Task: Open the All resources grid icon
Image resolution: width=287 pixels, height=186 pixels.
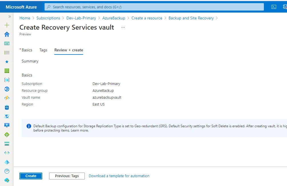Action: [x=7, y=71]
